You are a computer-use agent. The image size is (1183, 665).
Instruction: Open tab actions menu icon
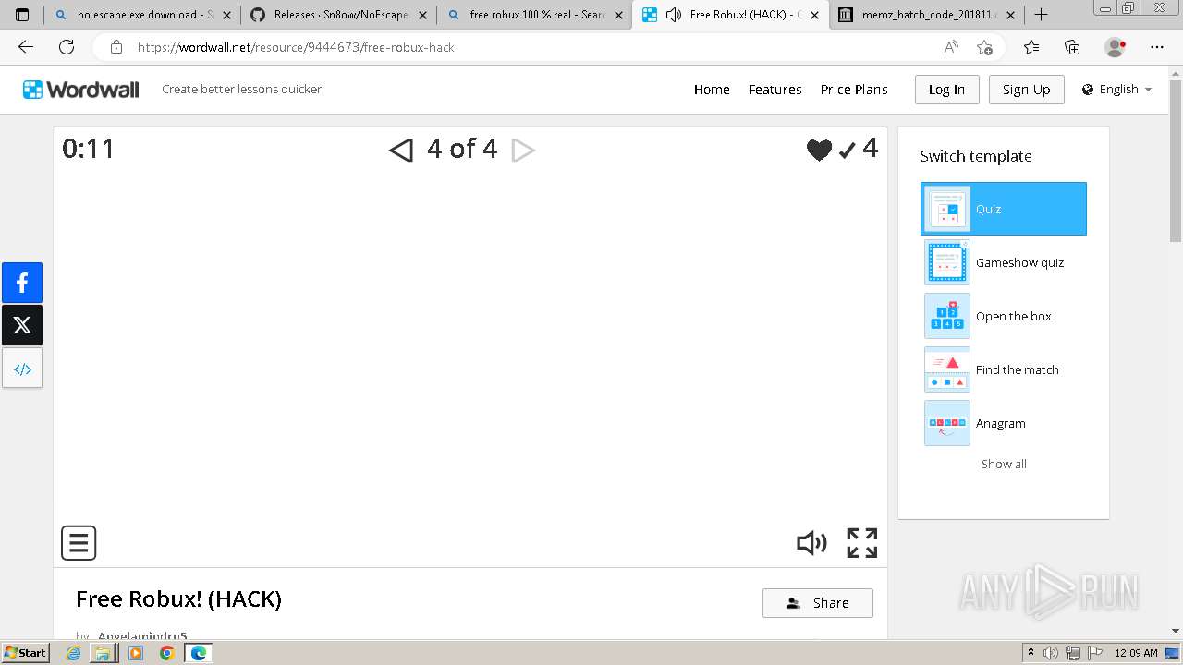pos(22,15)
